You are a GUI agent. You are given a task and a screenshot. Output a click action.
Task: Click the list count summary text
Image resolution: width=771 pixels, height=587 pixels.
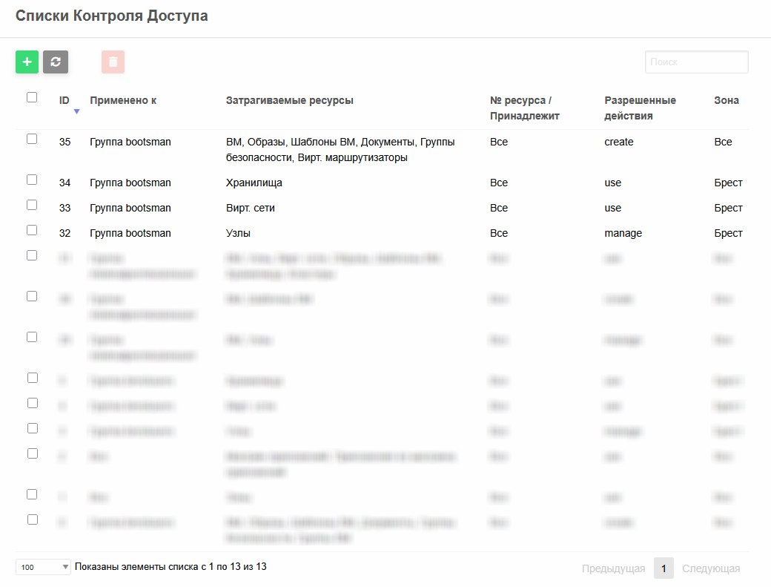[171, 566]
